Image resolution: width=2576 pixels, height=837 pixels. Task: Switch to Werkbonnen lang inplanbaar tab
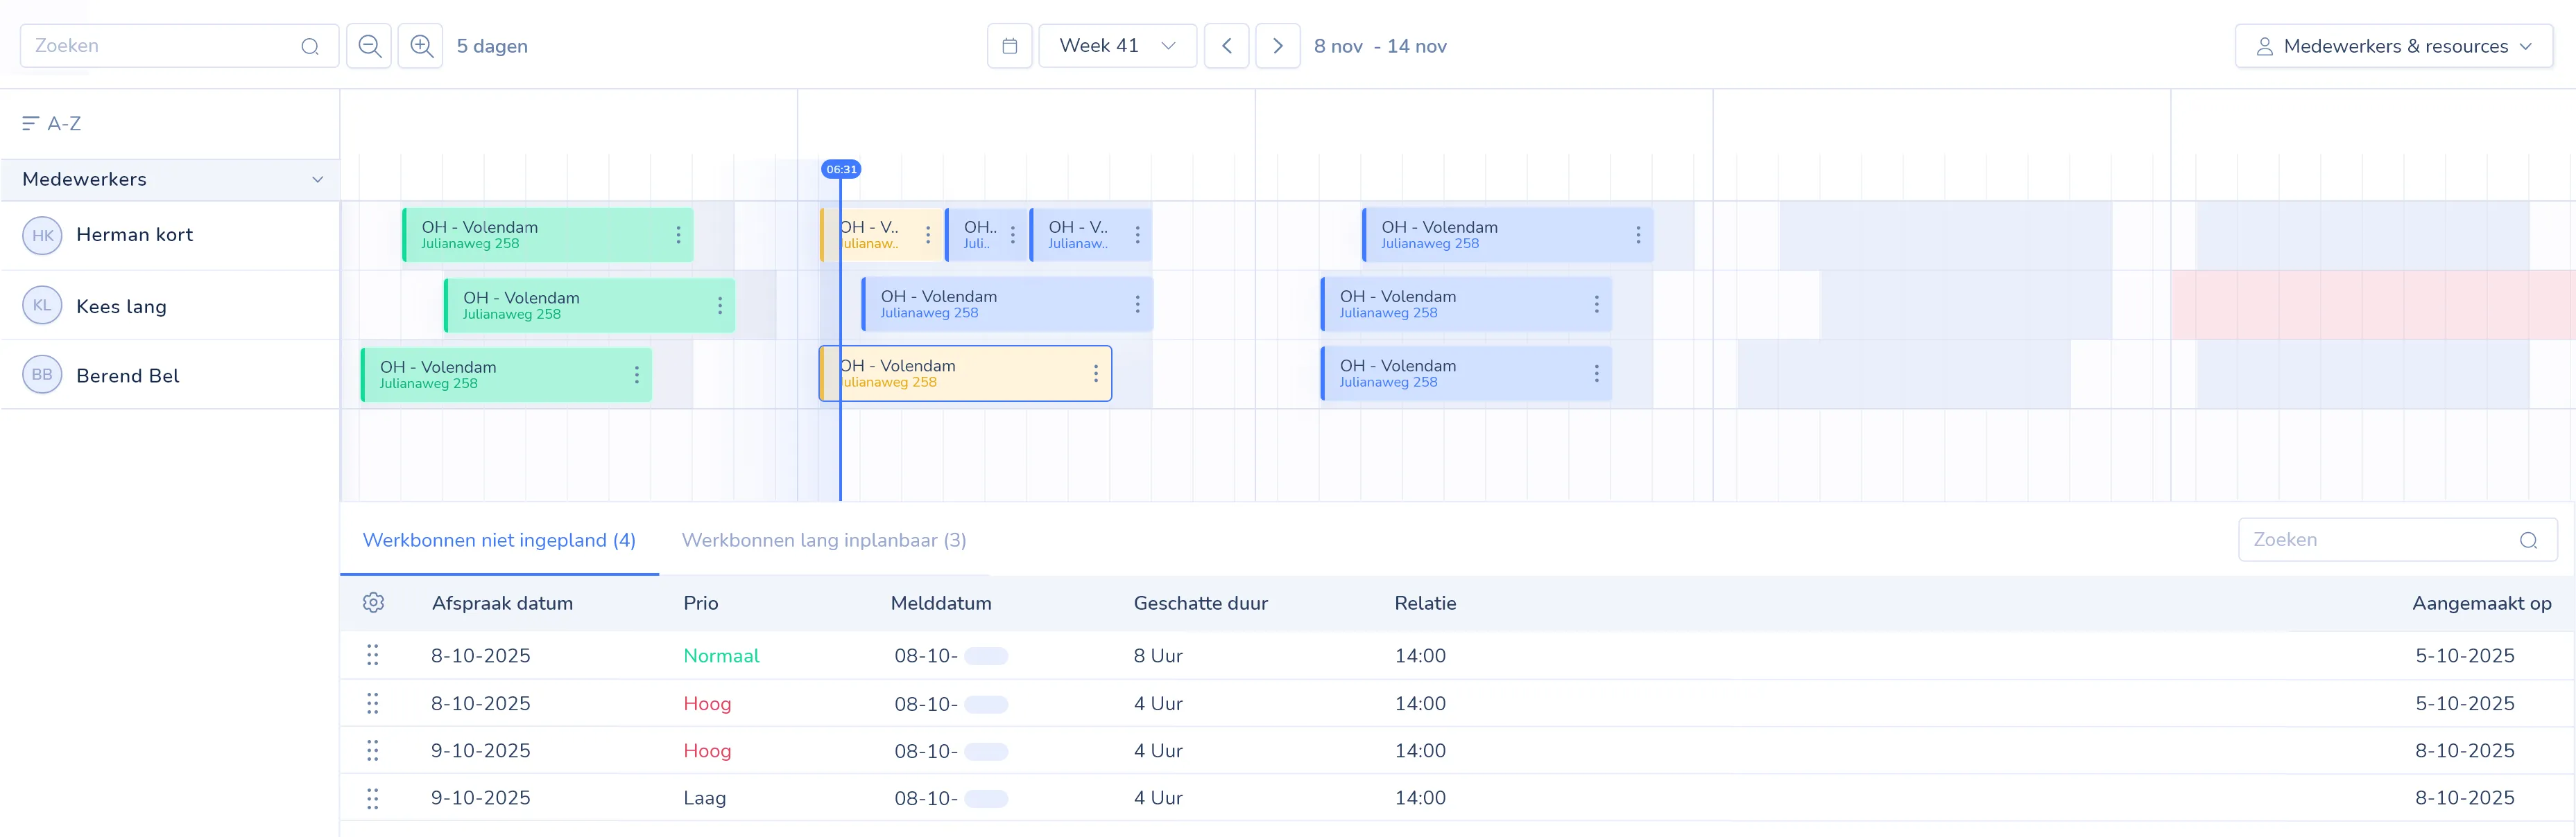click(x=823, y=540)
